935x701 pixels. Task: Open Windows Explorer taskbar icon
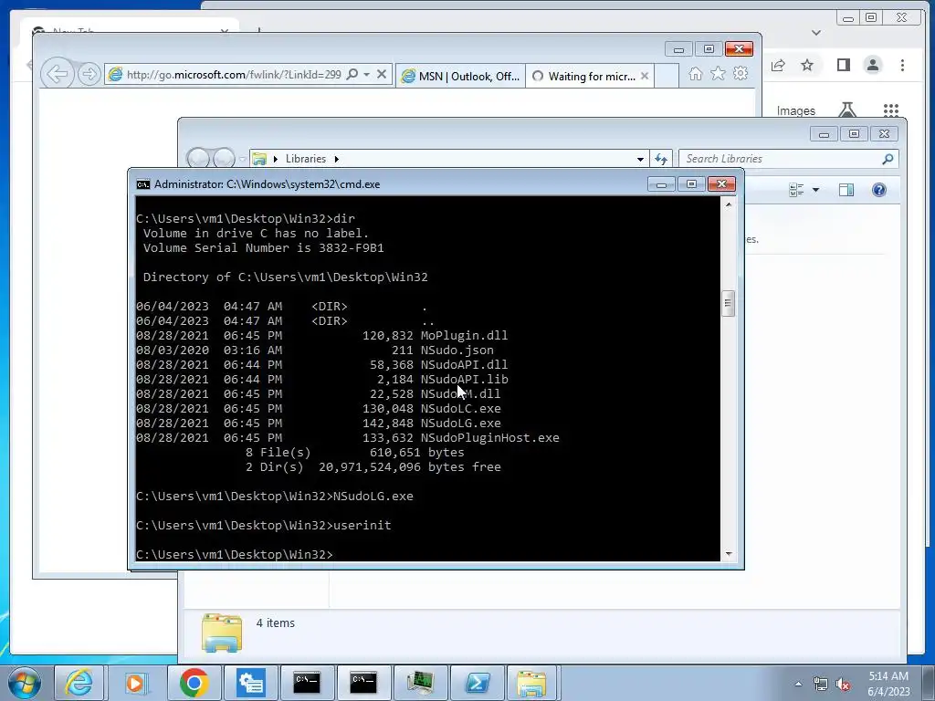pos(531,683)
